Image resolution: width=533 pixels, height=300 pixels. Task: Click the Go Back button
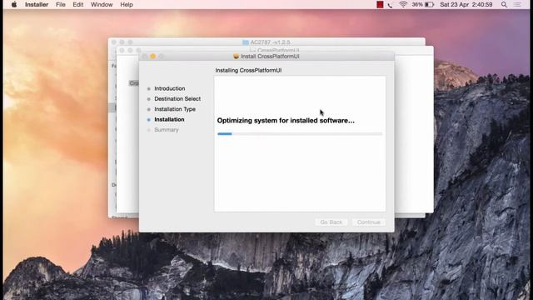point(331,222)
